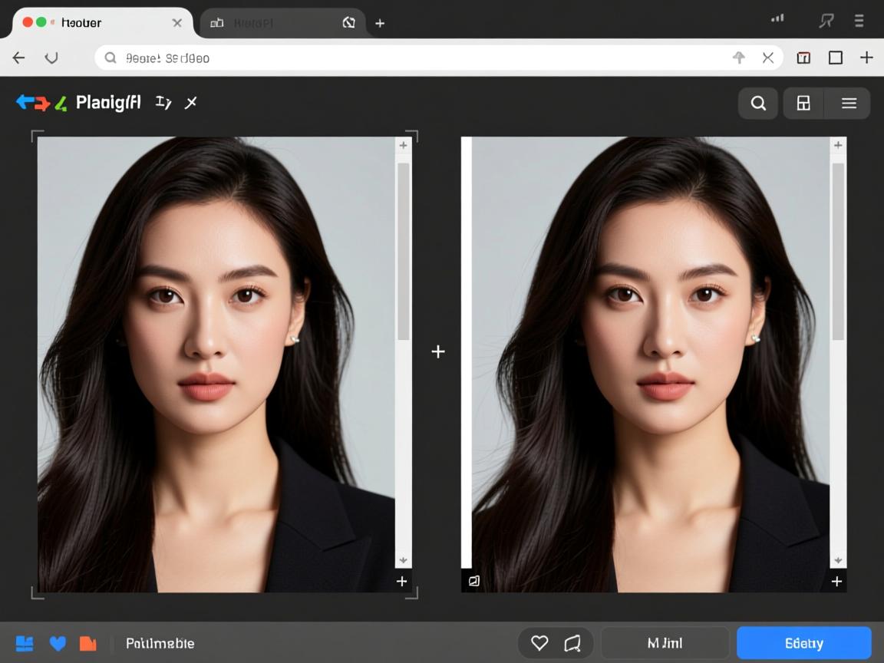Expand the left image with its plus control

(x=401, y=581)
